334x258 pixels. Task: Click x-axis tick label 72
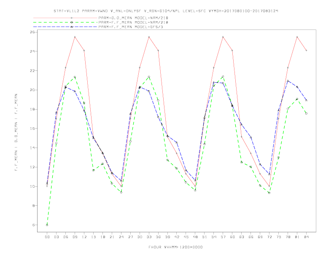tap(269, 237)
